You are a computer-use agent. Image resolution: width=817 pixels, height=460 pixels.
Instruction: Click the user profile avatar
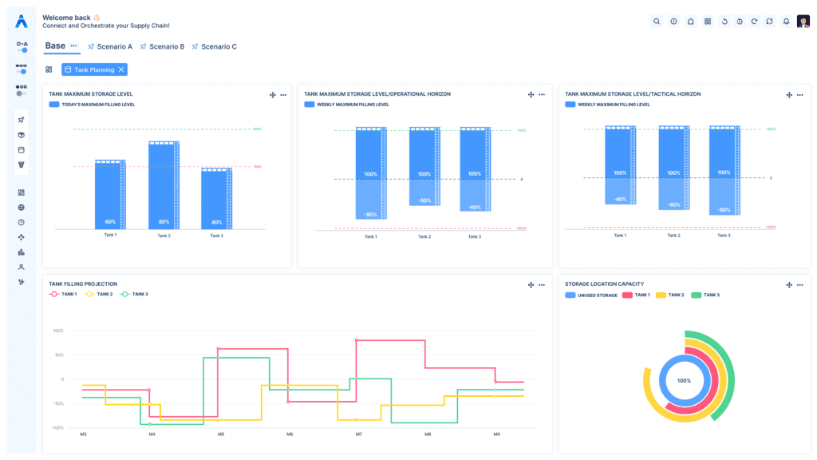tap(803, 22)
